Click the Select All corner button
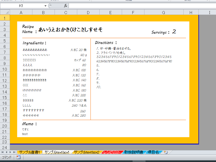Viewport: 216px width, 162px height. pos(5,12)
